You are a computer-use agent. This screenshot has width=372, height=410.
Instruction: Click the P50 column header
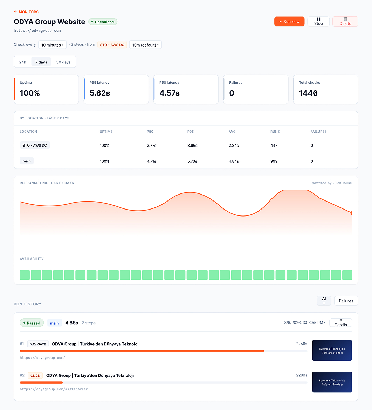tap(150, 132)
